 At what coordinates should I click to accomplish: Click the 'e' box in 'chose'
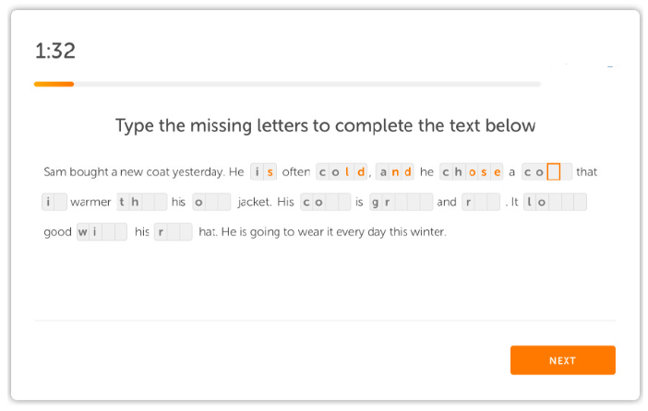pos(497,171)
